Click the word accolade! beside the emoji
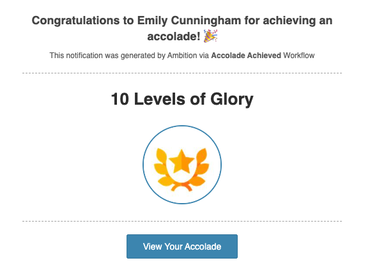 coord(174,36)
